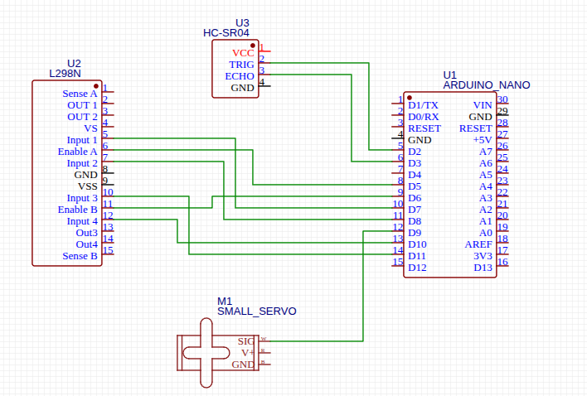
Task: Select the A5 analog pin label
Action: pos(486,175)
